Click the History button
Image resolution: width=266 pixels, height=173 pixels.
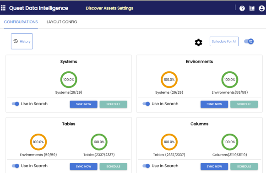pos(22,41)
